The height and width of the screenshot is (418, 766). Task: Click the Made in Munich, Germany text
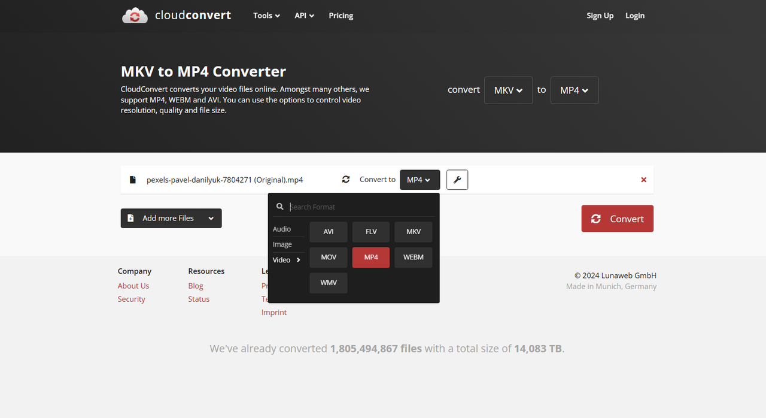click(x=612, y=286)
